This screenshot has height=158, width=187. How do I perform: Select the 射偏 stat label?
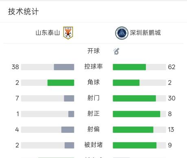(93, 129)
